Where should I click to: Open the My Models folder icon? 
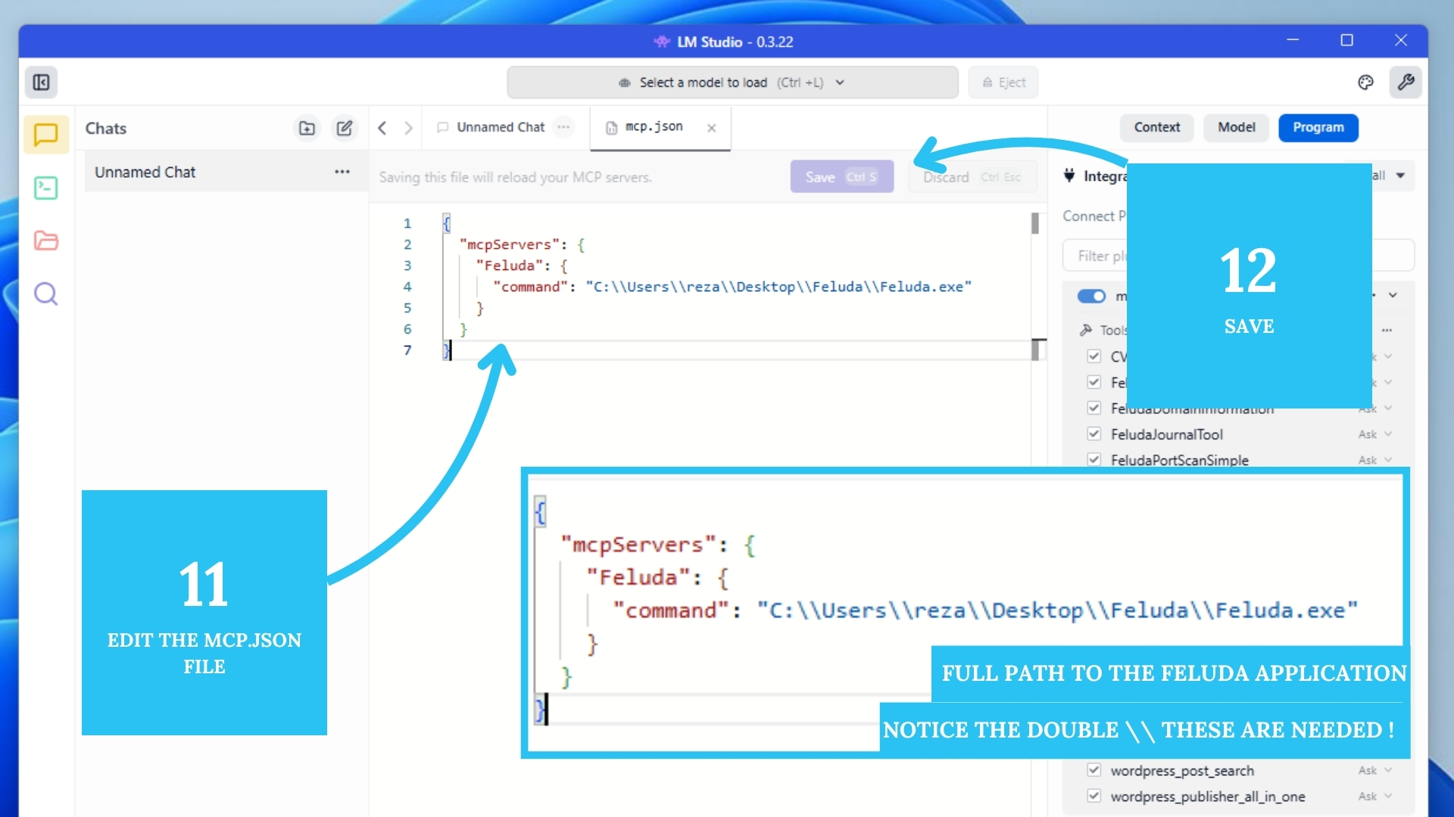click(46, 241)
